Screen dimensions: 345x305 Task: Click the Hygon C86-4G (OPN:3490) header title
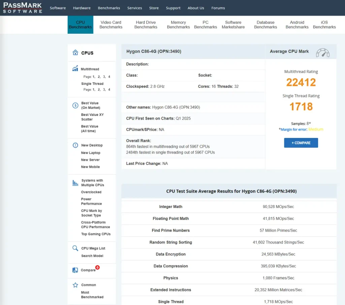154,52
